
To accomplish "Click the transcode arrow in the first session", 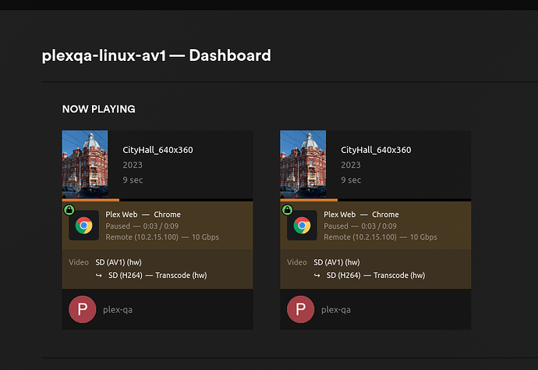I will pos(99,275).
